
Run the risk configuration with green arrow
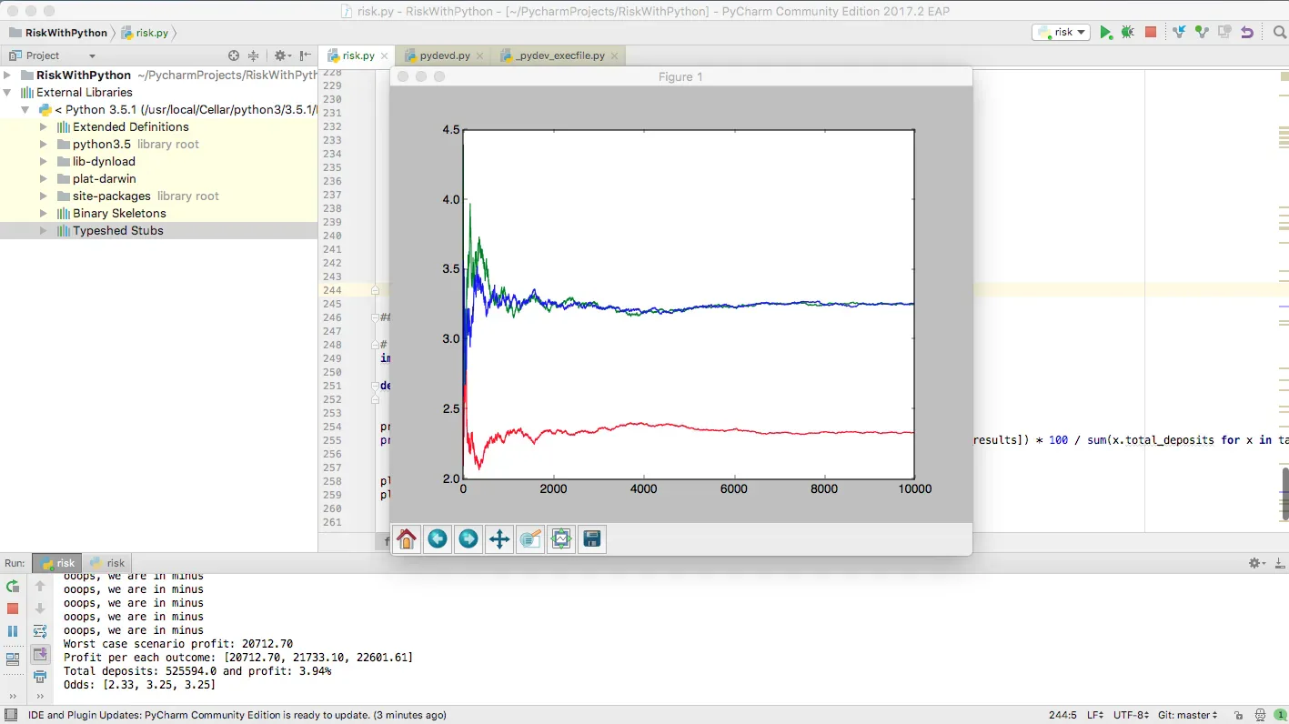point(1105,32)
